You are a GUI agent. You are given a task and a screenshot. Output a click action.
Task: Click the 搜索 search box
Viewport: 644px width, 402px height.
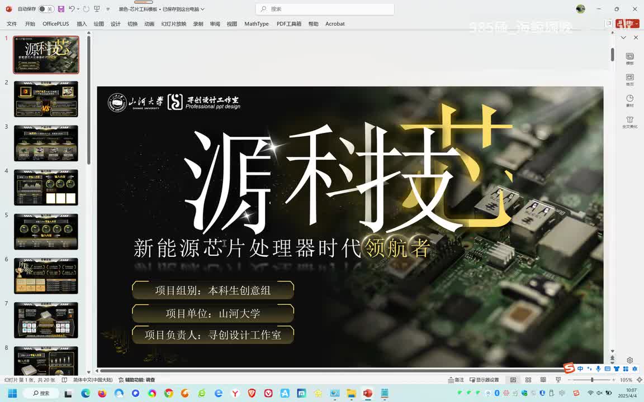(x=325, y=9)
